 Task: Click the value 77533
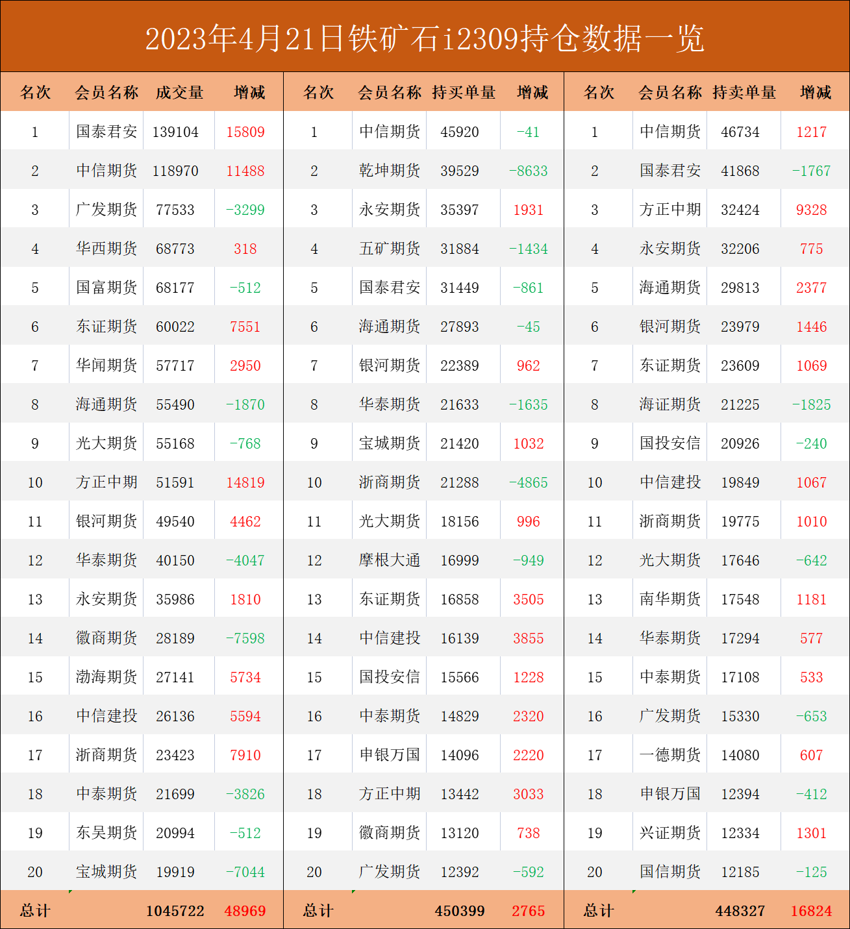pyautogui.click(x=175, y=210)
